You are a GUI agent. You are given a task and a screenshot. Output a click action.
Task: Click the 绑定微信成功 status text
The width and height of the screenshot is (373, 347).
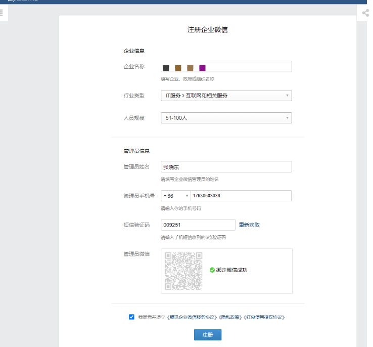point(232,270)
